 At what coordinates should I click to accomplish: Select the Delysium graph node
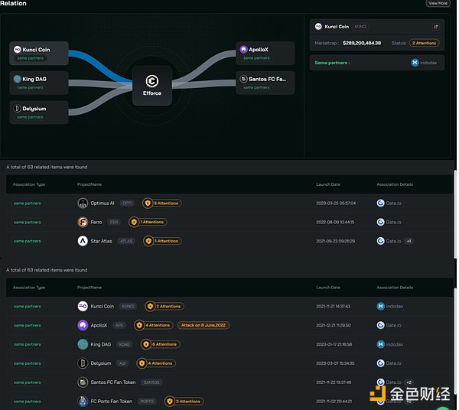click(40, 112)
